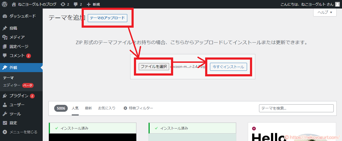
Task: Switch to the お気に入り tab
Action: tap(107, 108)
